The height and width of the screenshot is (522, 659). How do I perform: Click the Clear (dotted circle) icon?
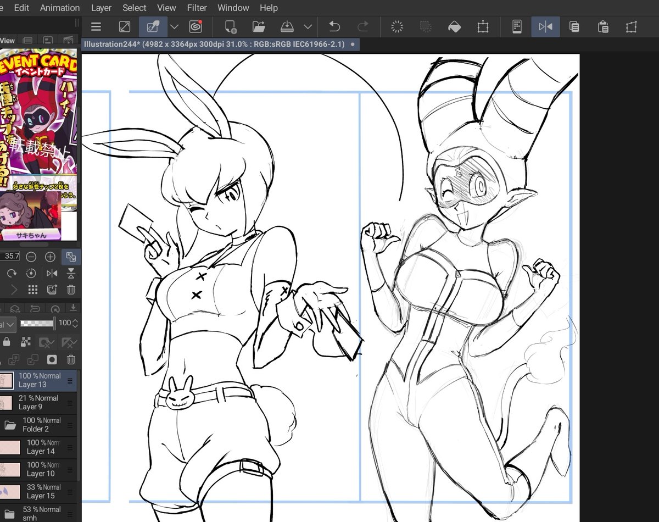pos(397,26)
